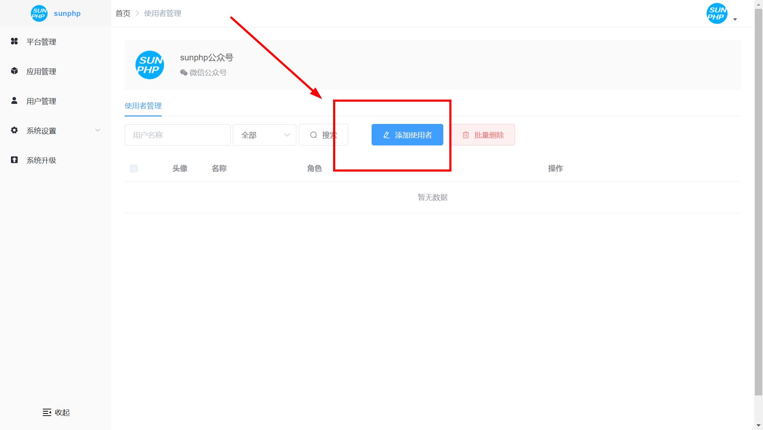Image resolution: width=763 pixels, height=430 pixels.
Task: Open 用户管理 in the sidebar
Action: coord(55,101)
